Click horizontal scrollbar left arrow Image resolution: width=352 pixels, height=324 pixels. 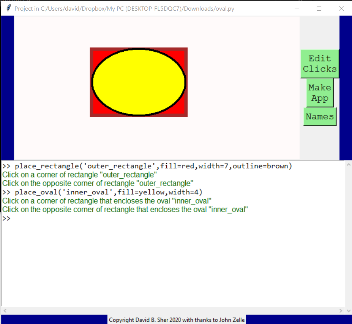pyautogui.click(x=5, y=311)
